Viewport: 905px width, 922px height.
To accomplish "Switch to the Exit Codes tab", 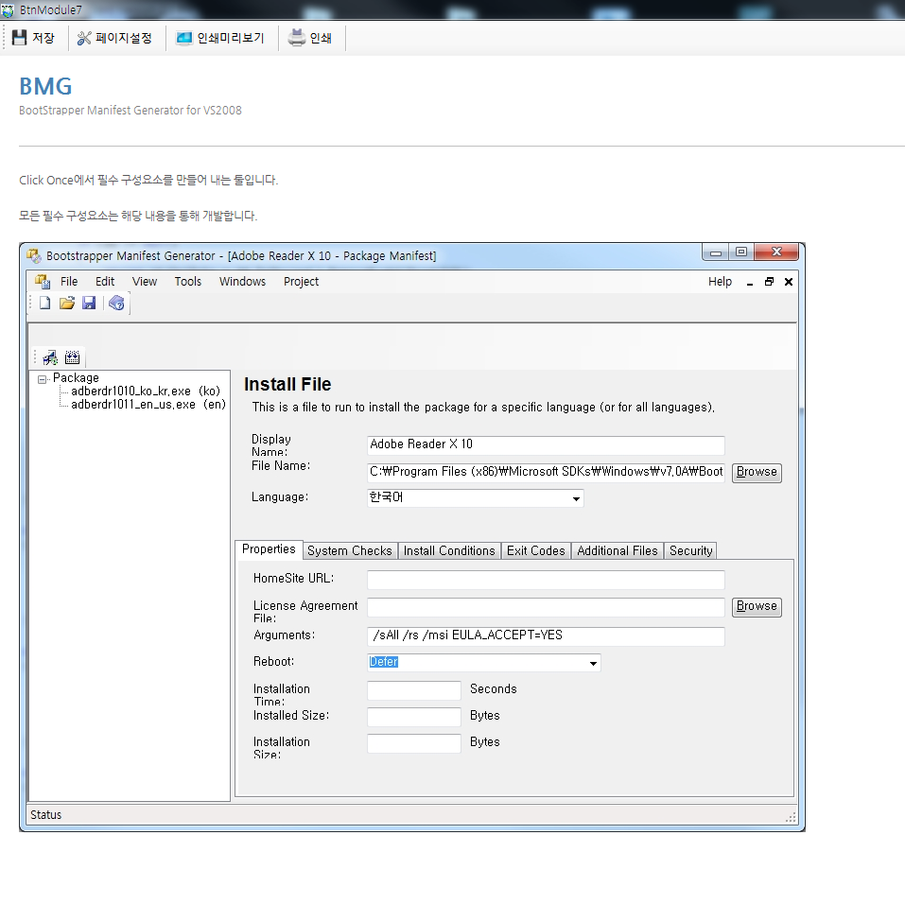I will pos(535,551).
